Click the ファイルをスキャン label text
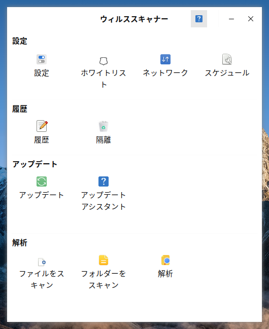Viewport: 269px width, 329px height. tap(42, 279)
